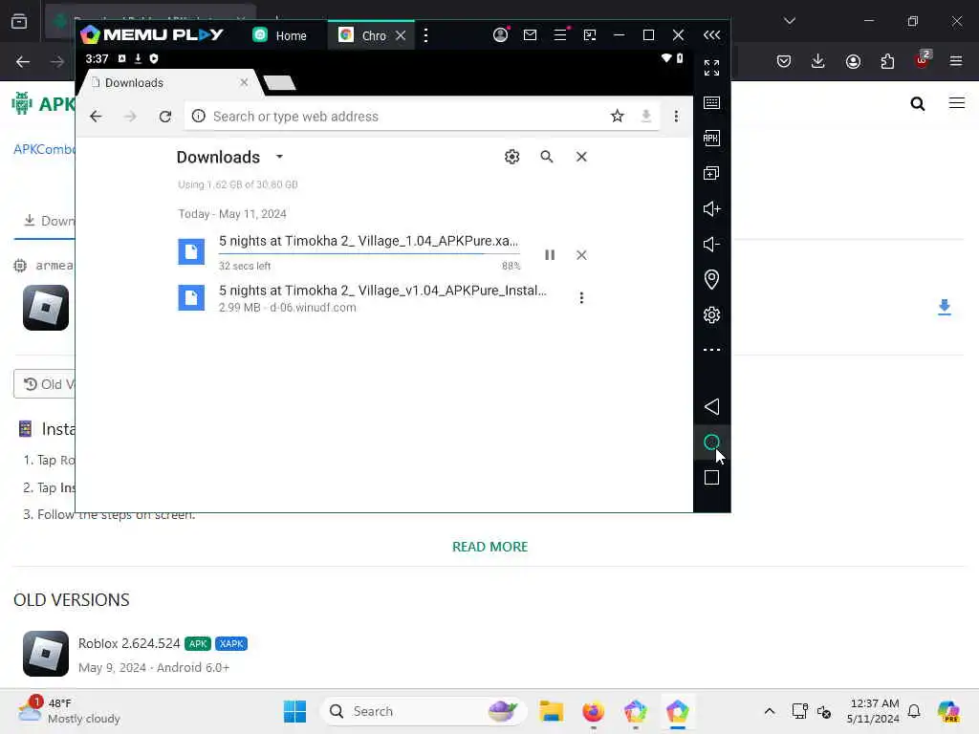979x734 pixels.
Task: Open MEmu hamburger menu in title bar
Action: (x=560, y=35)
